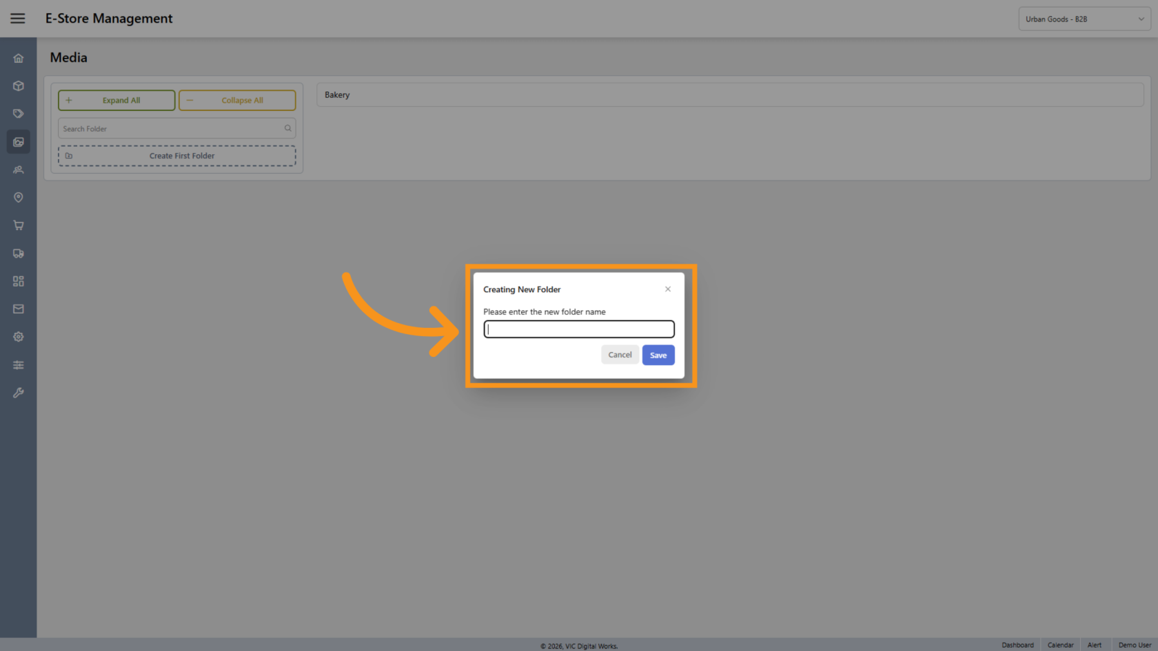1158x651 pixels.
Task: Save the new folder name
Action: tap(658, 355)
